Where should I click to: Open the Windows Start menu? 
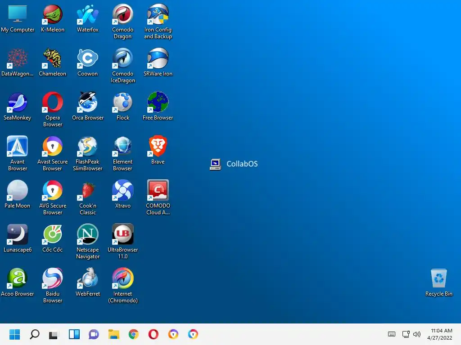point(15,334)
